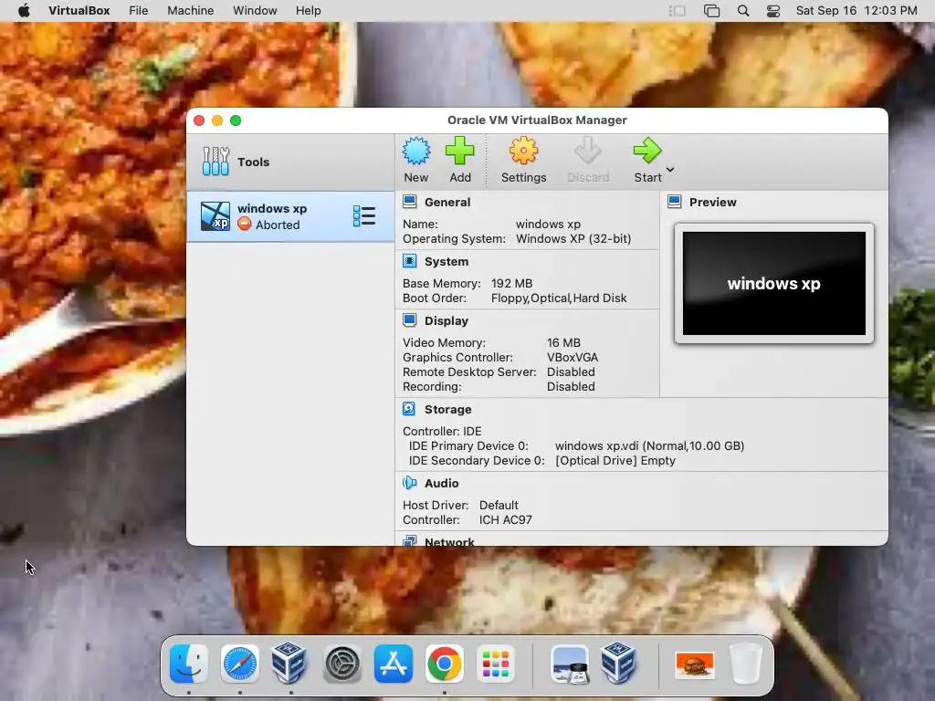Select the windows xp machine entry
The image size is (935, 701).
290,216
